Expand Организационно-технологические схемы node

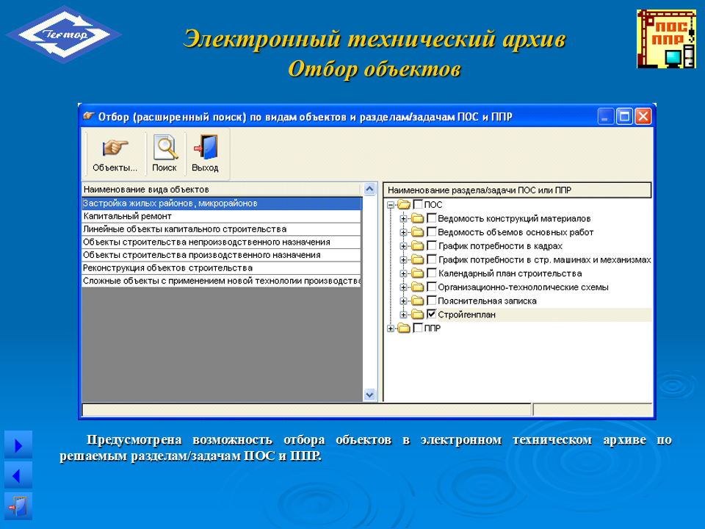coord(403,287)
